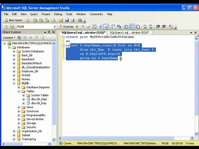This screenshot has width=199, height=149.
Task: Toggle IntelliSense Enabled
Action: tap(106, 26)
